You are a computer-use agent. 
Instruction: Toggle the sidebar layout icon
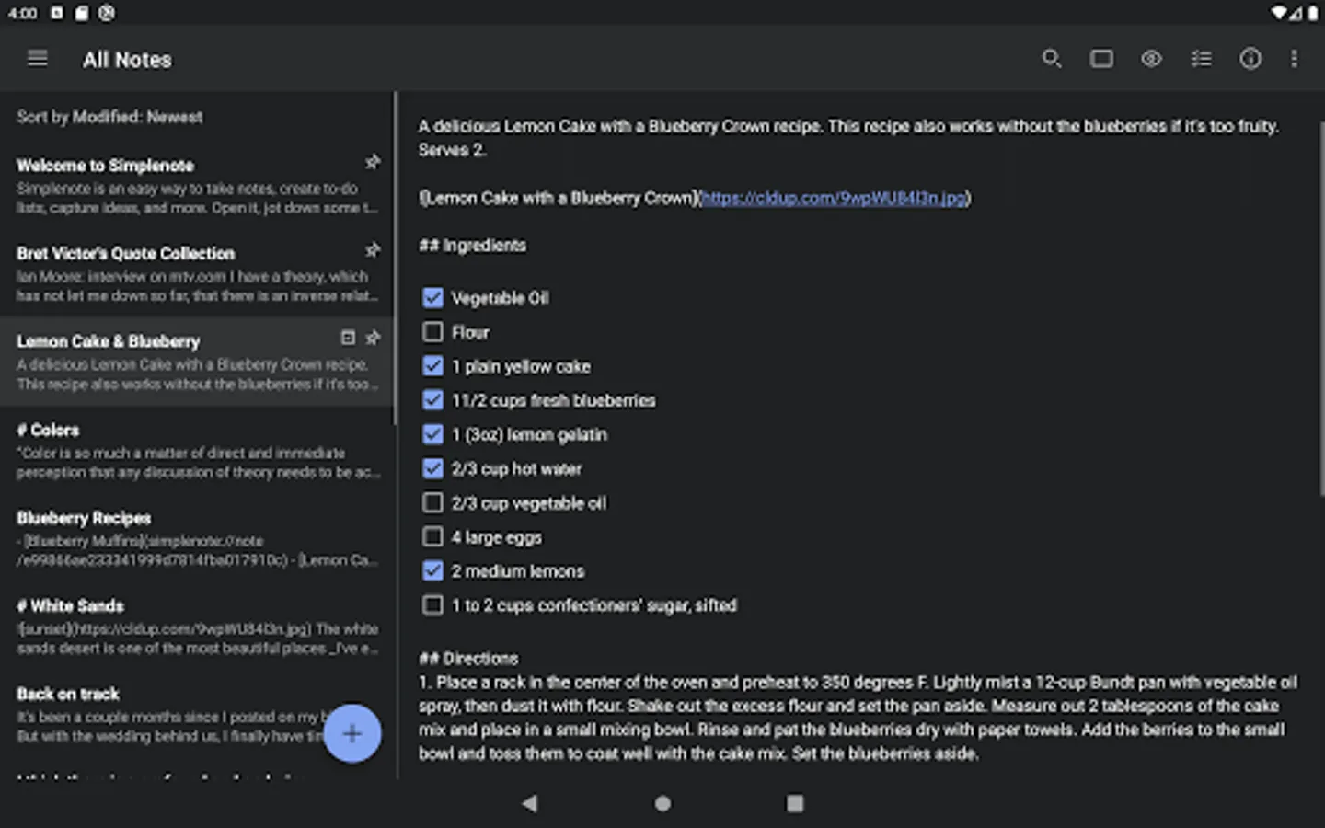pos(1101,59)
